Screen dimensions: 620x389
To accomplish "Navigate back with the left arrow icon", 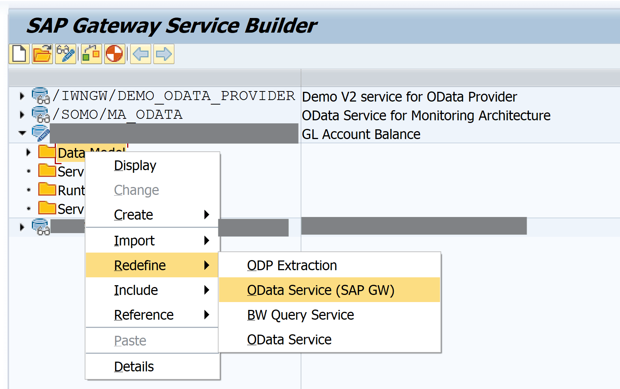I will (x=140, y=54).
